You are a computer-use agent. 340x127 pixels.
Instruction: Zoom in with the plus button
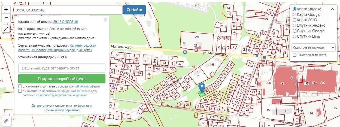click(x=6, y=9)
